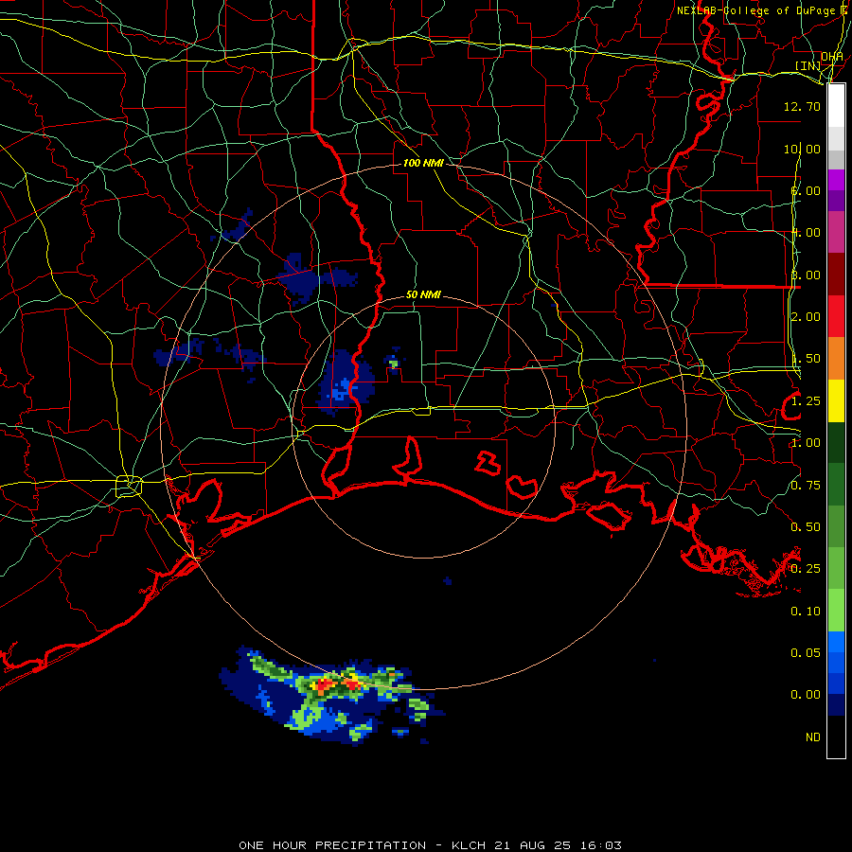Click the 0.05 legend value
This screenshot has height=852, width=852.
[x=806, y=653]
